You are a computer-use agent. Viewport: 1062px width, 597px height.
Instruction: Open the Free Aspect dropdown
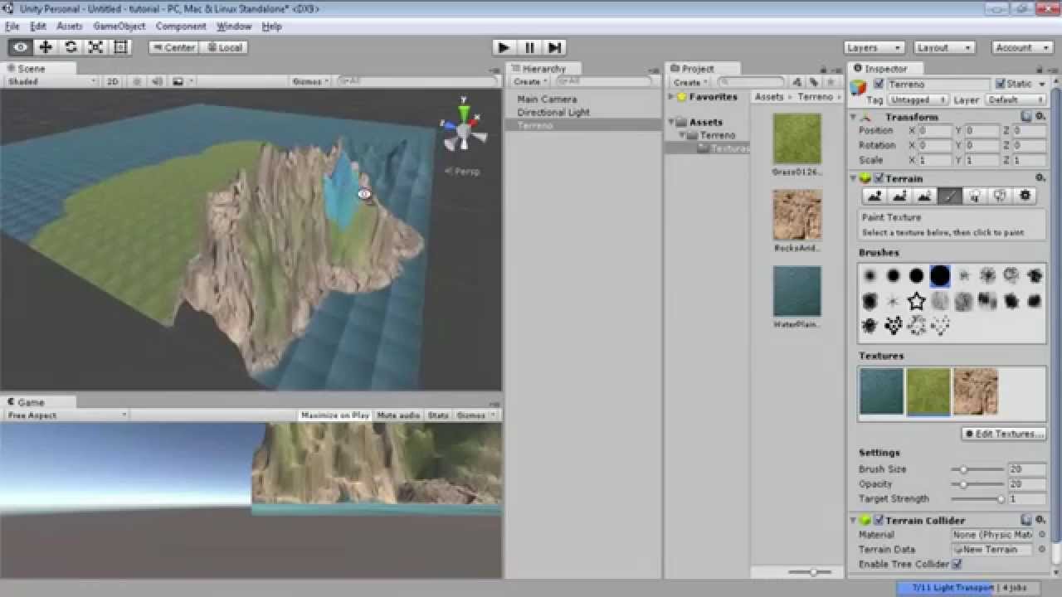pos(66,415)
